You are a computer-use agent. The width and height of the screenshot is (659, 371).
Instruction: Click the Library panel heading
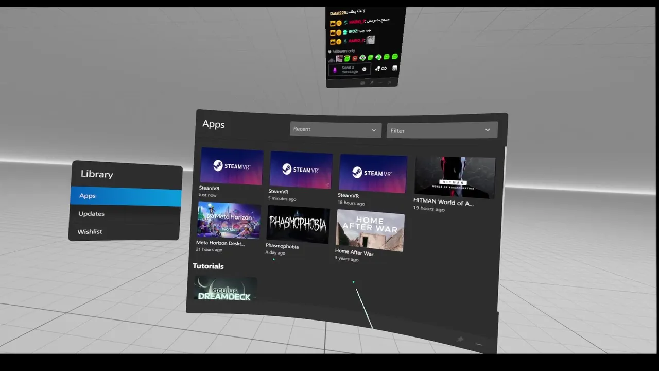coord(97,174)
